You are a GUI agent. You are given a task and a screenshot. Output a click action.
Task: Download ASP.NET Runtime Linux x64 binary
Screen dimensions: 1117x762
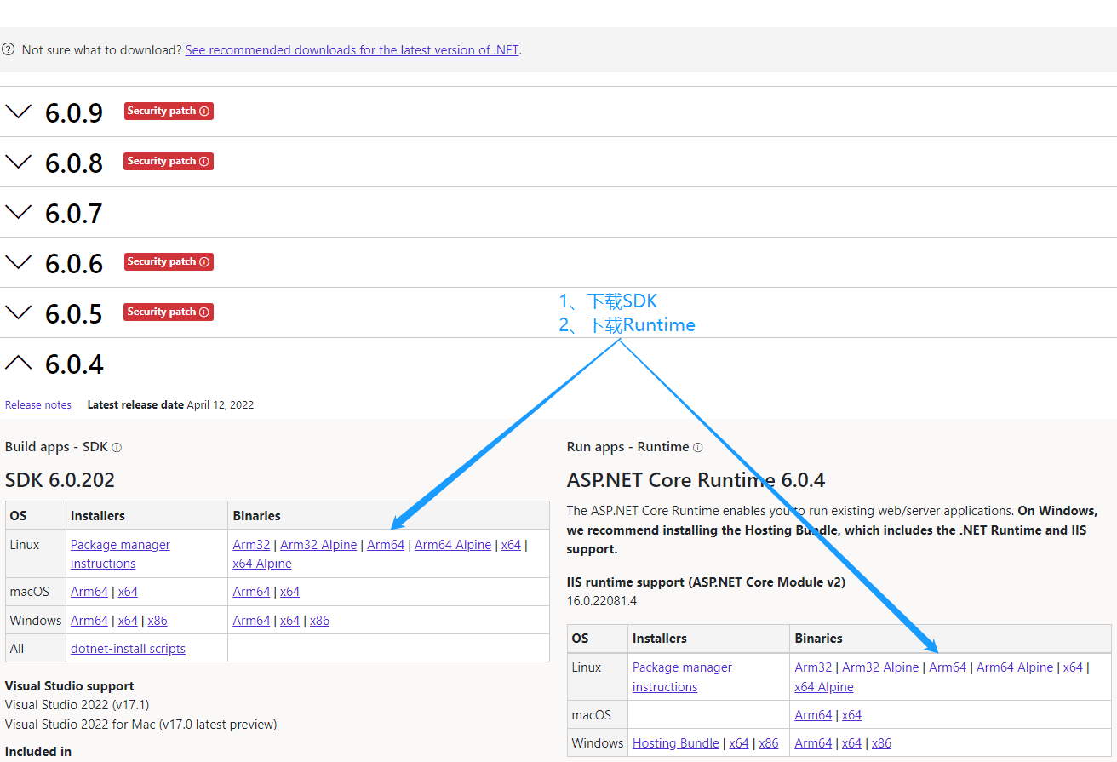(1073, 667)
